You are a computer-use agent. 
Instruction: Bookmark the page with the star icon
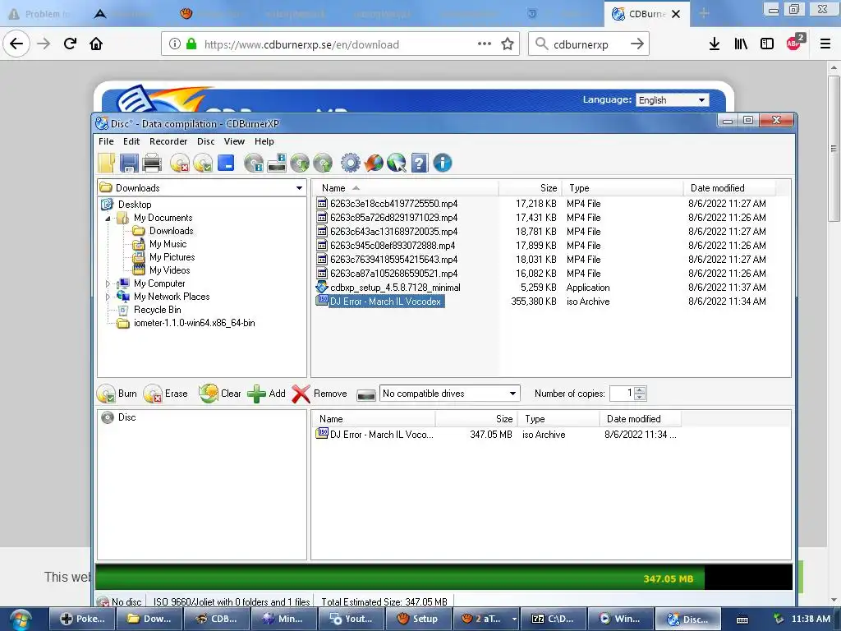(x=508, y=44)
